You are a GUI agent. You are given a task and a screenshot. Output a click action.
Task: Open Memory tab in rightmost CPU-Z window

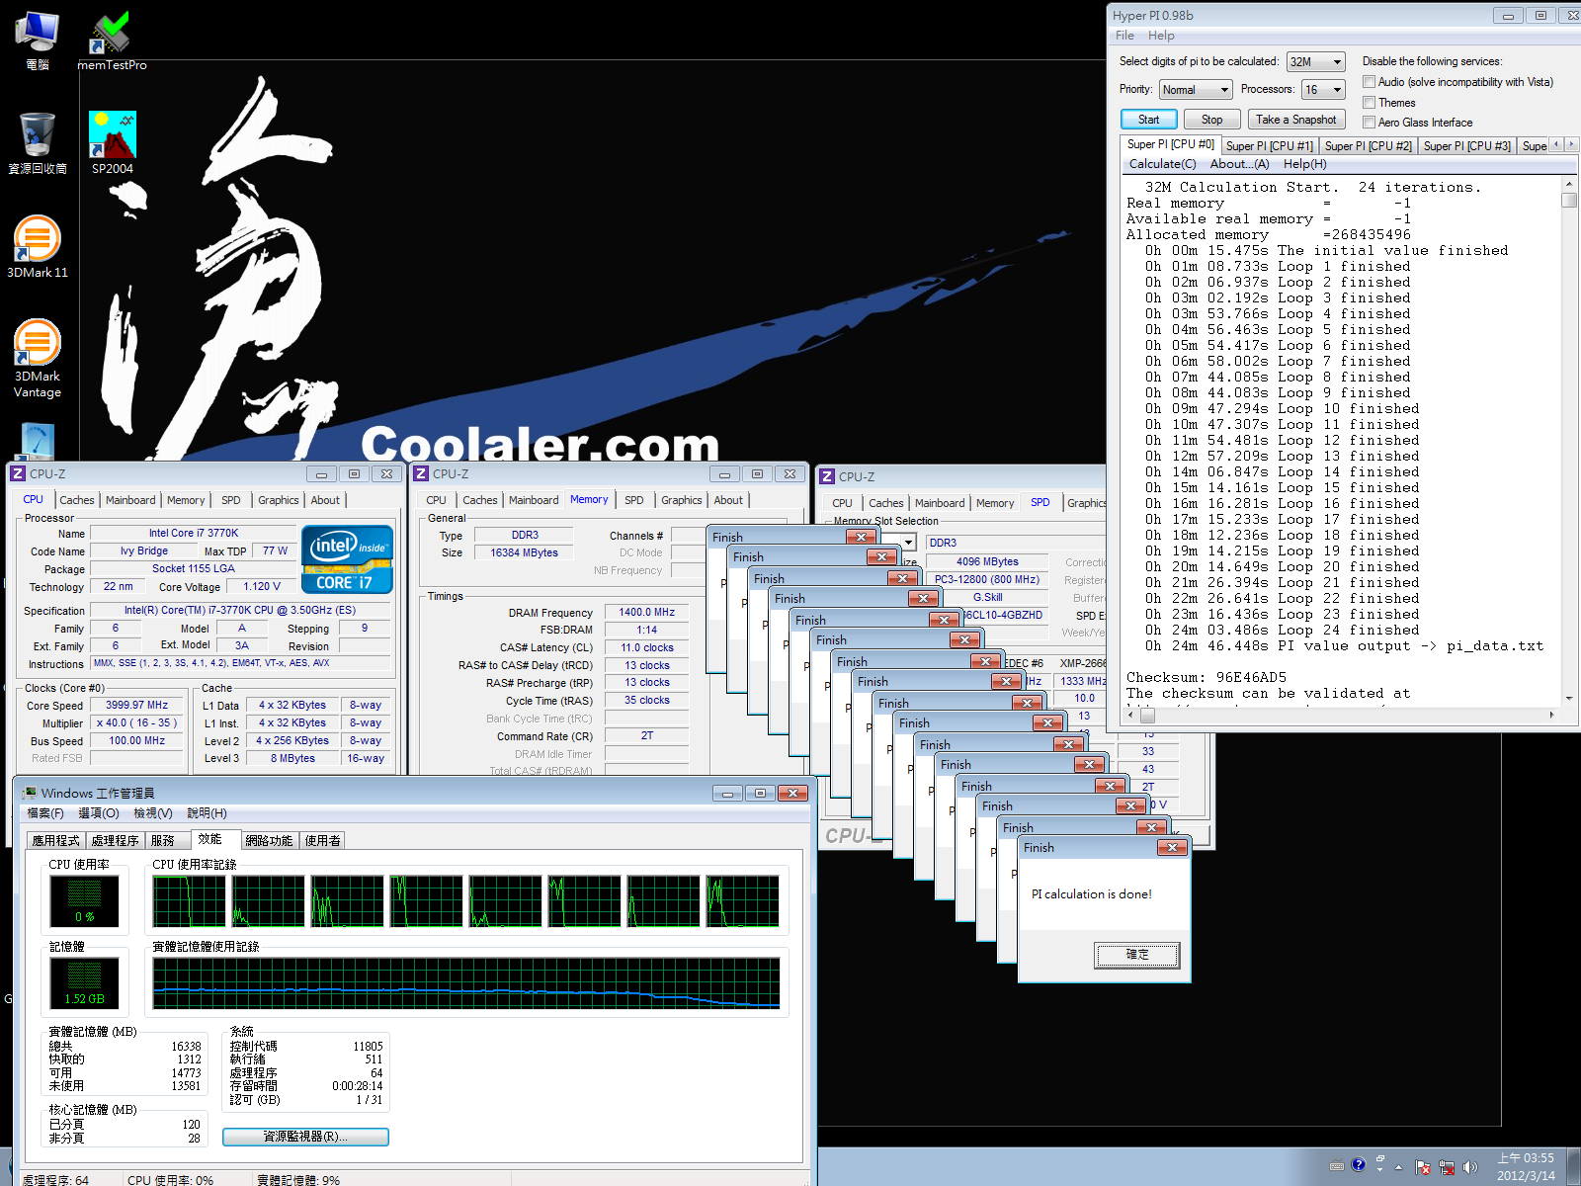tap(995, 503)
